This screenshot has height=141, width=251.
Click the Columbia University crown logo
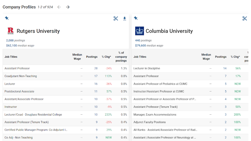[x=139, y=31]
